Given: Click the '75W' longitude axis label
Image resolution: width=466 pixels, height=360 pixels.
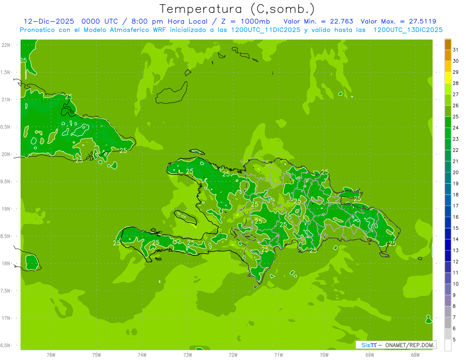Looking at the screenshot, I should click(97, 355).
